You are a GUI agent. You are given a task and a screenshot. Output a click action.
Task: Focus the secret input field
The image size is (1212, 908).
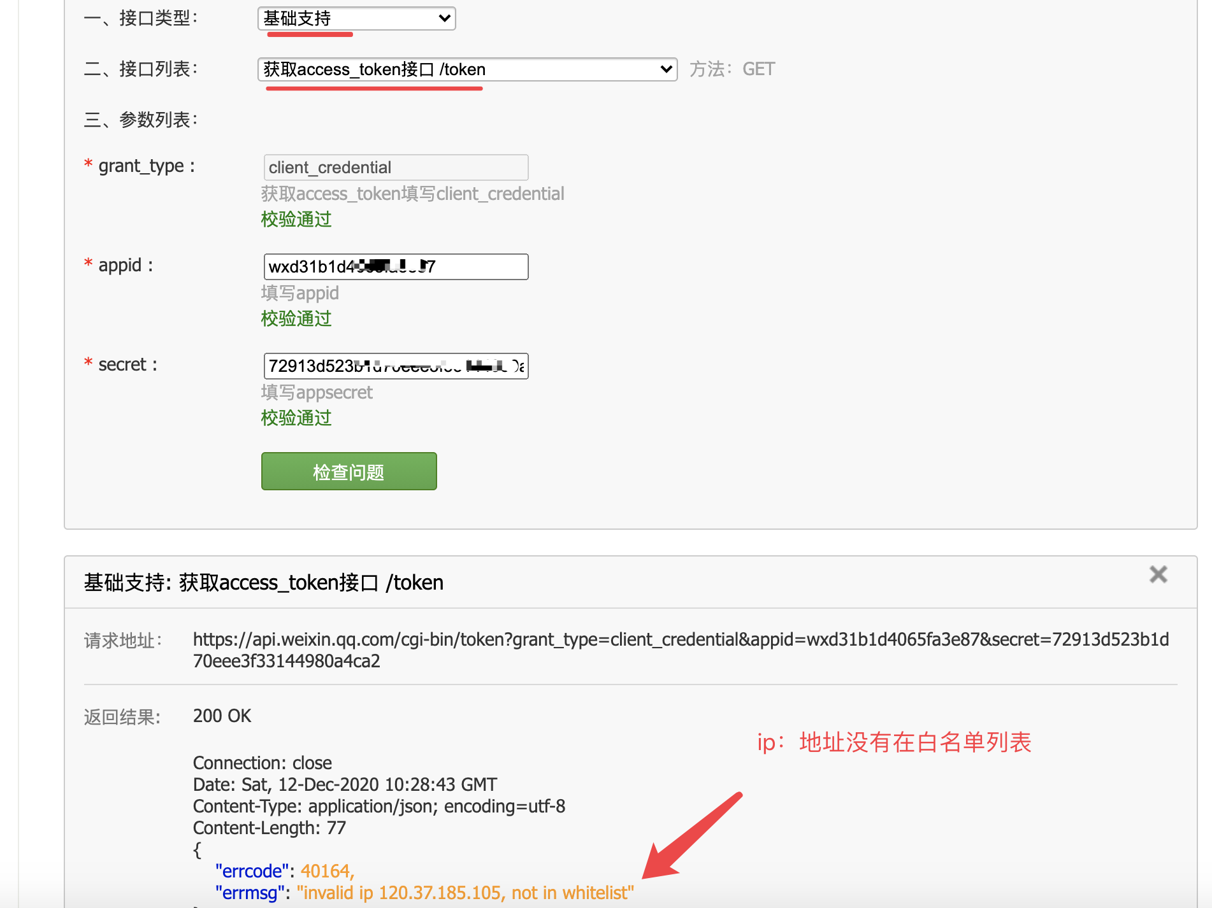pos(395,366)
